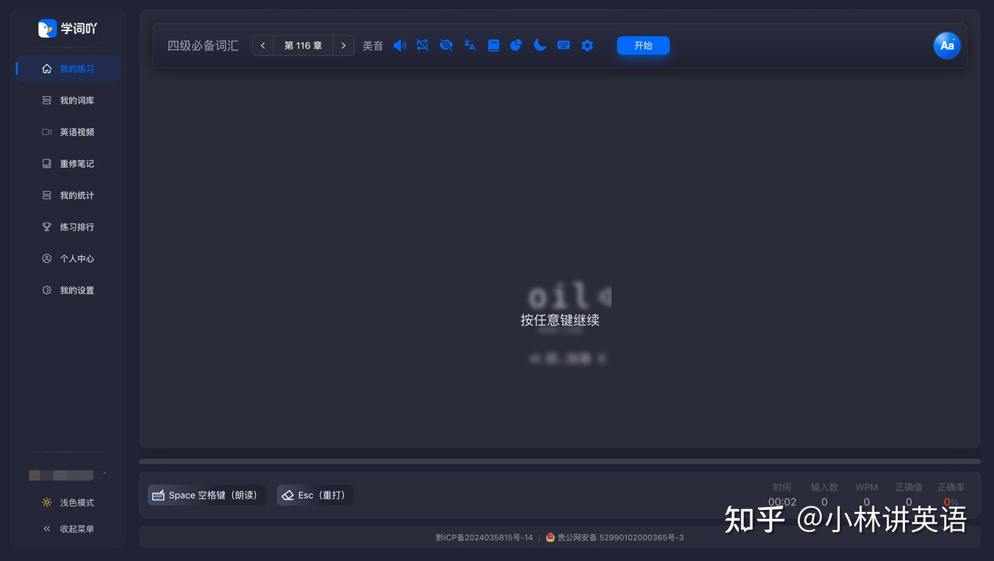Image resolution: width=994 pixels, height=561 pixels.
Task: Click the 我的设置 gear icon in sidebar
Action: [47, 291]
